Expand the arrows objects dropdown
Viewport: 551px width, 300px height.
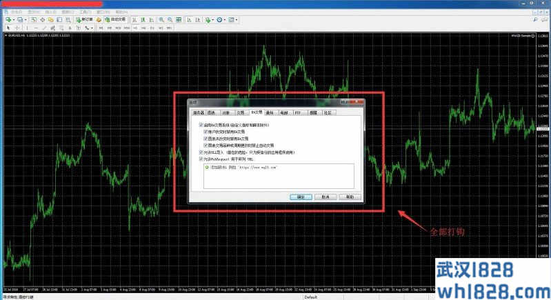click(x=92, y=28)
